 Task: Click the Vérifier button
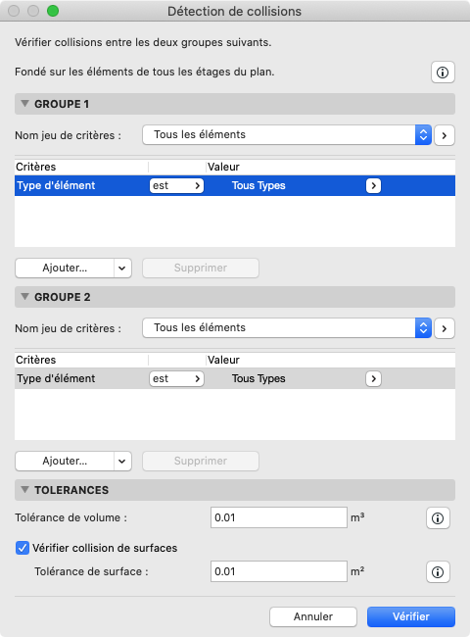pyautogui.click(x=411, y=616)
